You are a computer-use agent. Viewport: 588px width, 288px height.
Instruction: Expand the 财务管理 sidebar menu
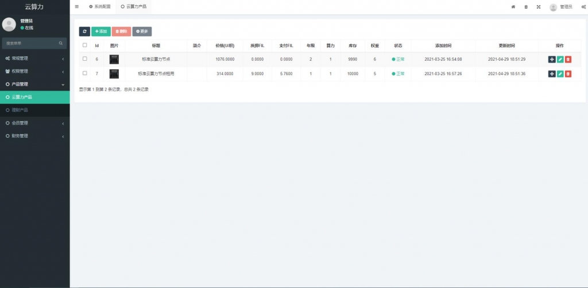[x=34, y=136]
